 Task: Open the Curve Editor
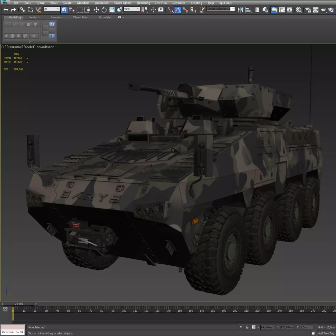282,10
